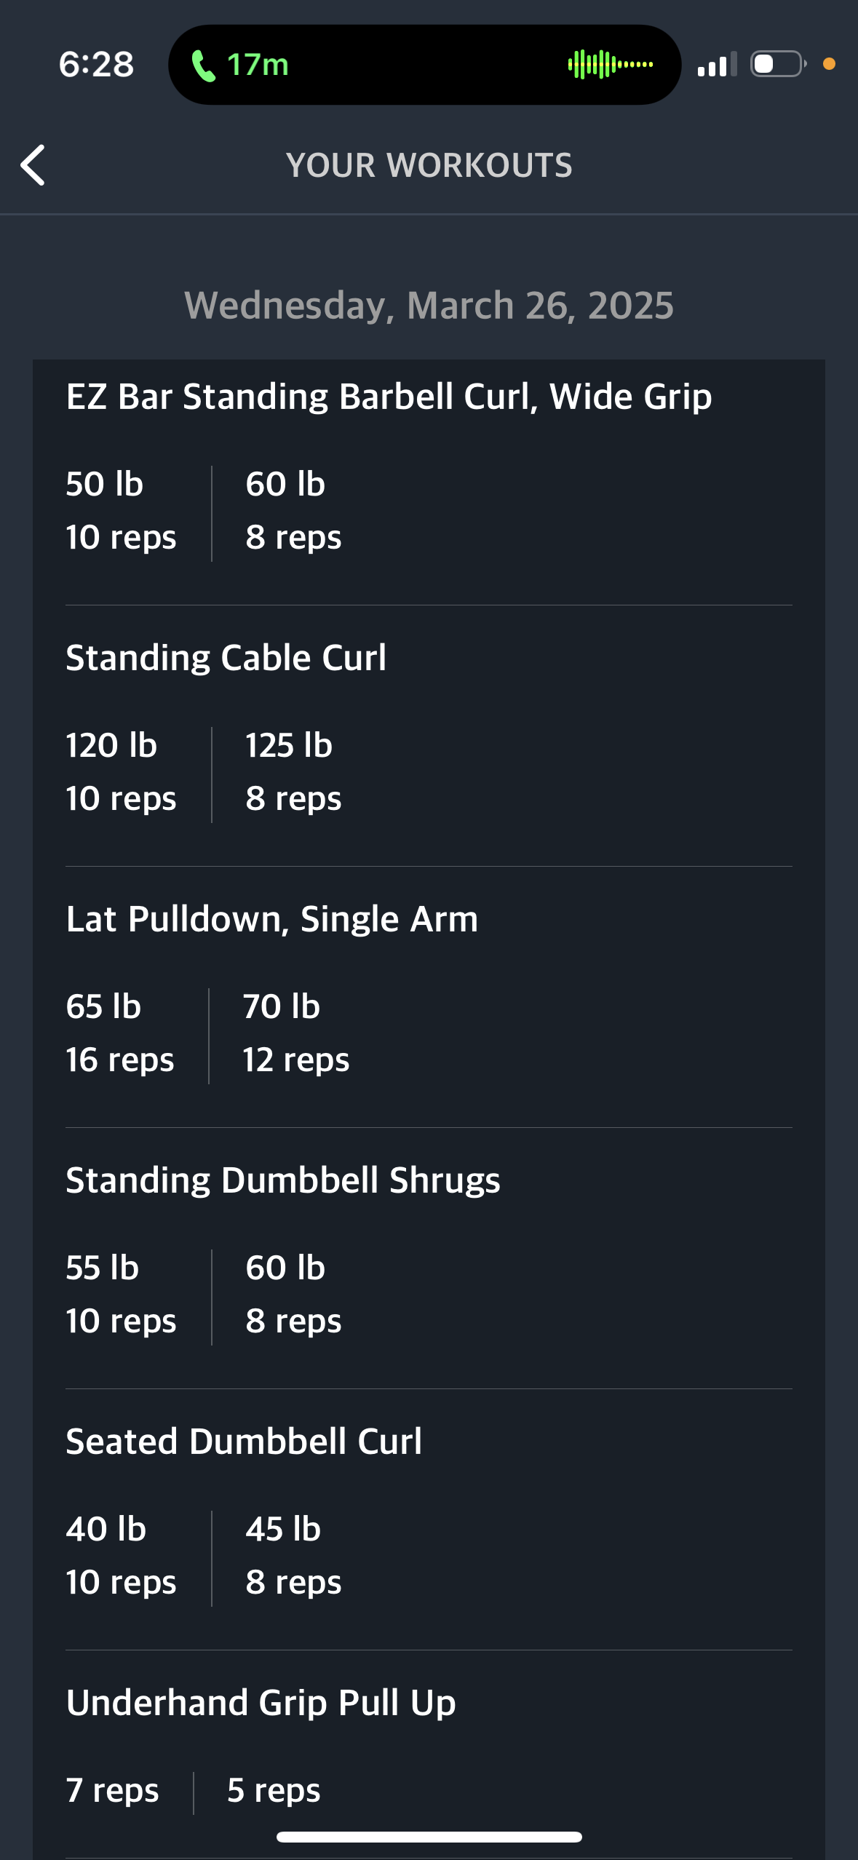Viewport: 858px width, 1860px height.
Task: Tap the 125 lb cable curl set
Action: (x=293, y=772)
